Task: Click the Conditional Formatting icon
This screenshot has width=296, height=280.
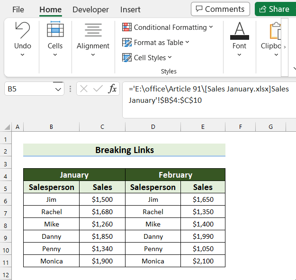Action: [x=127, y=27]
